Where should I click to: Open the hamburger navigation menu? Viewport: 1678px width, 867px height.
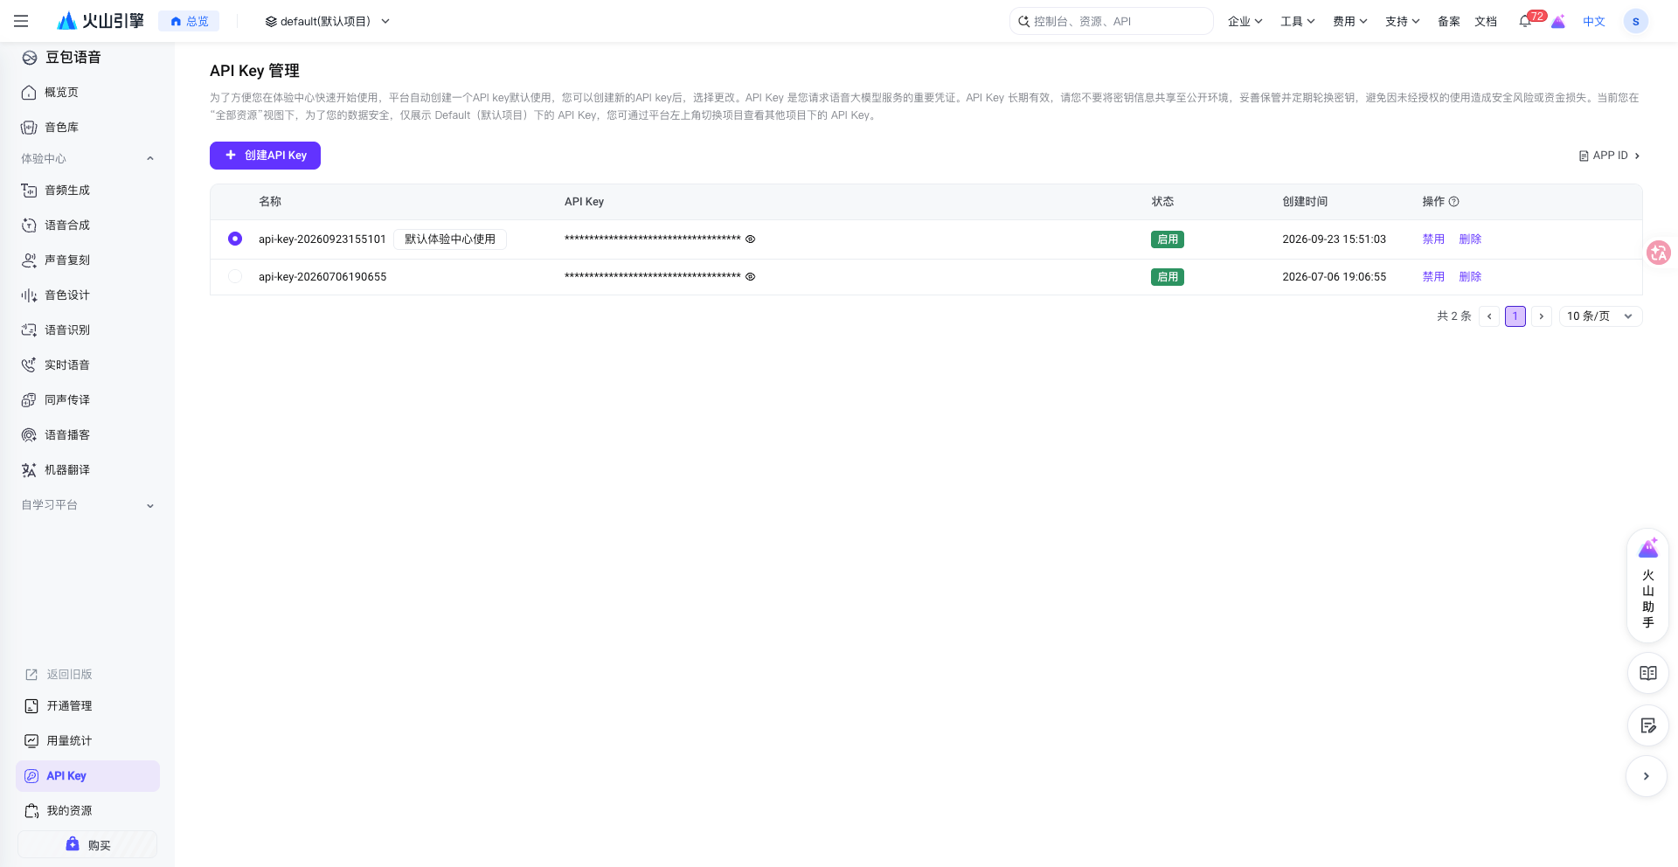[x=21, y=21]
